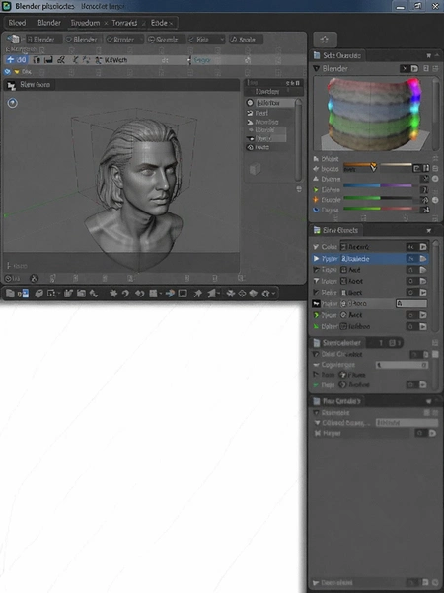
Task: Toggle the flag button on the Bjher row
Action: [423, 326]
